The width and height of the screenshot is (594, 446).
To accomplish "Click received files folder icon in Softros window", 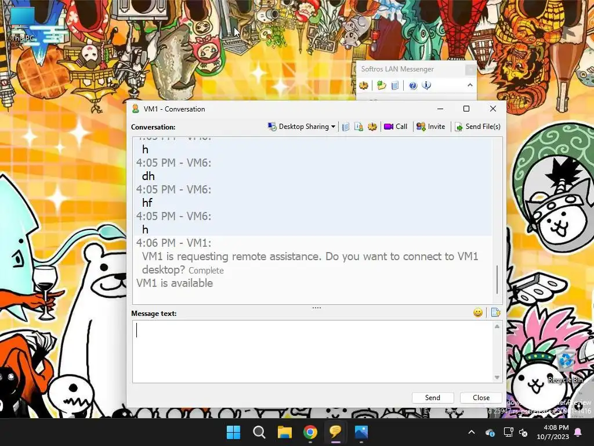I will tap(381, 85).
